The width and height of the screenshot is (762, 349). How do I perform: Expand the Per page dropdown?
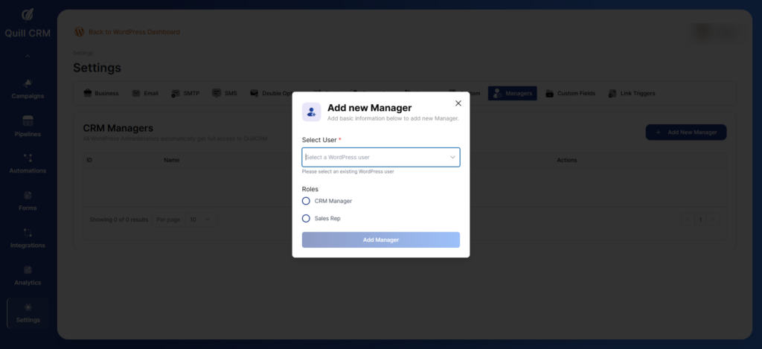pyautogui.click(x=199, y=220)
